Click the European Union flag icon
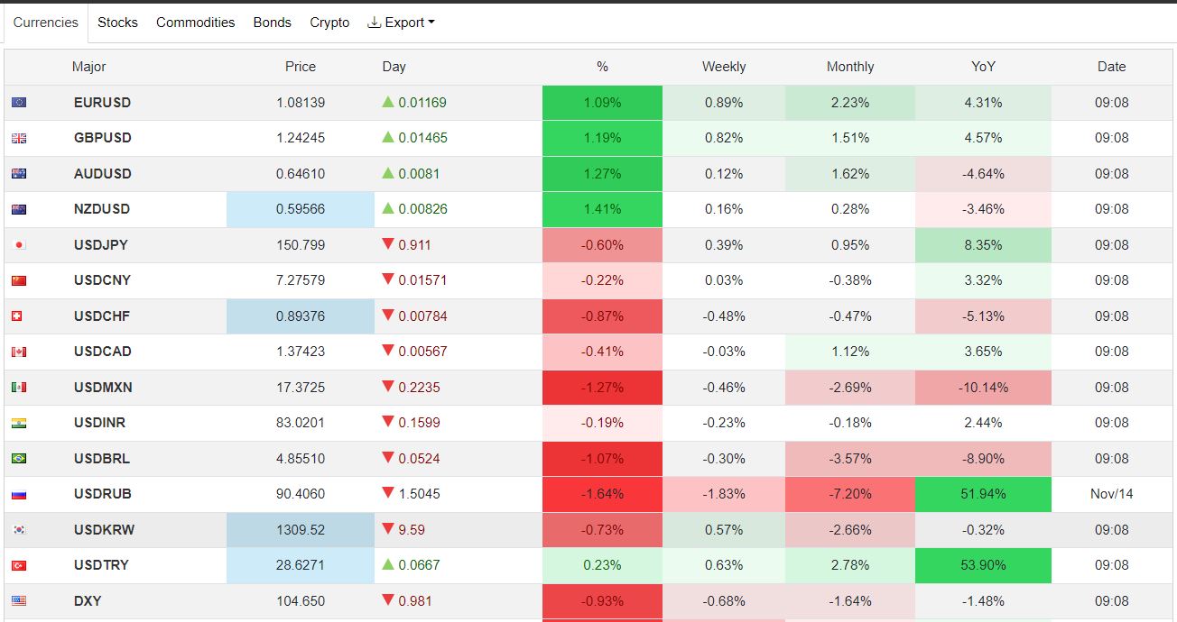Image resolution: width=1177 pixels, height=622 pixels. click(x=19, y=103)
